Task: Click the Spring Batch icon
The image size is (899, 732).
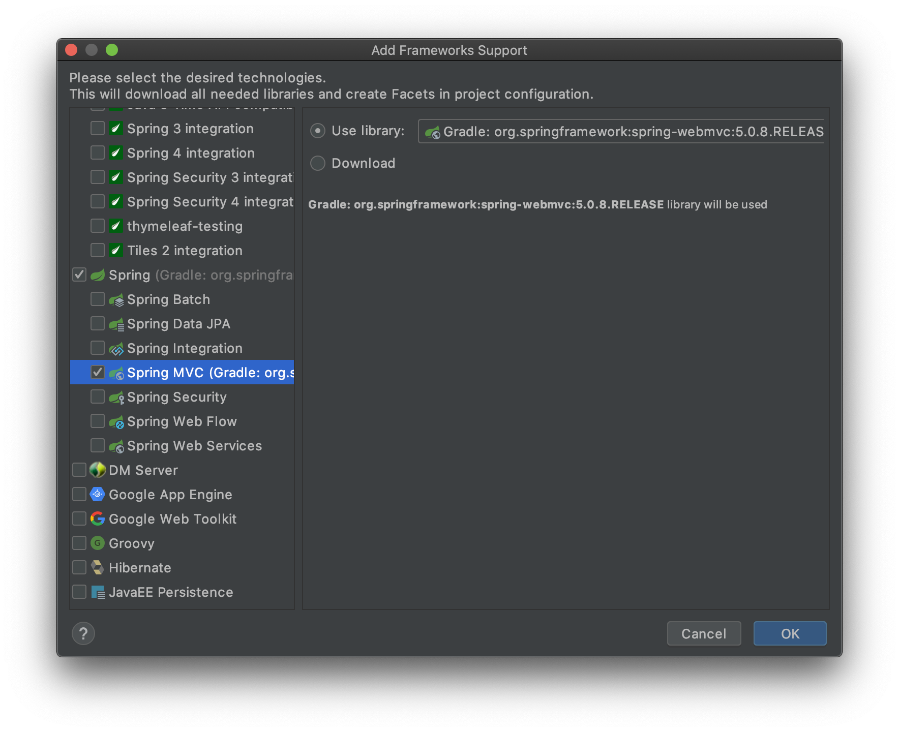Action: [x=116, y=299]
